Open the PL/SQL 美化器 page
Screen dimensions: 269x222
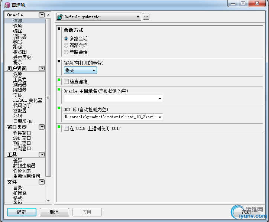tap(27, 100)
